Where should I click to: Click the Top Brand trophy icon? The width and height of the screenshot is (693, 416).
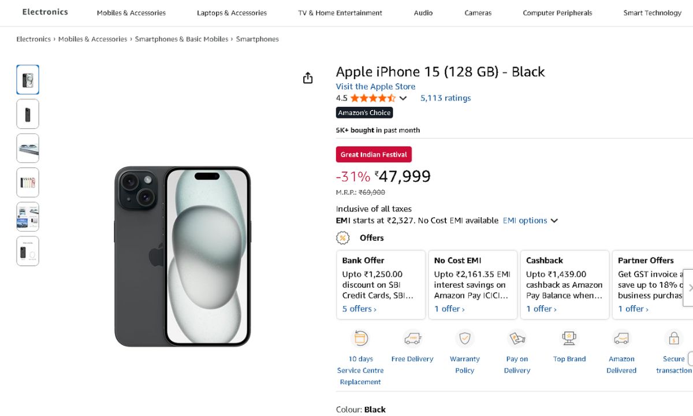click(569, 338)
